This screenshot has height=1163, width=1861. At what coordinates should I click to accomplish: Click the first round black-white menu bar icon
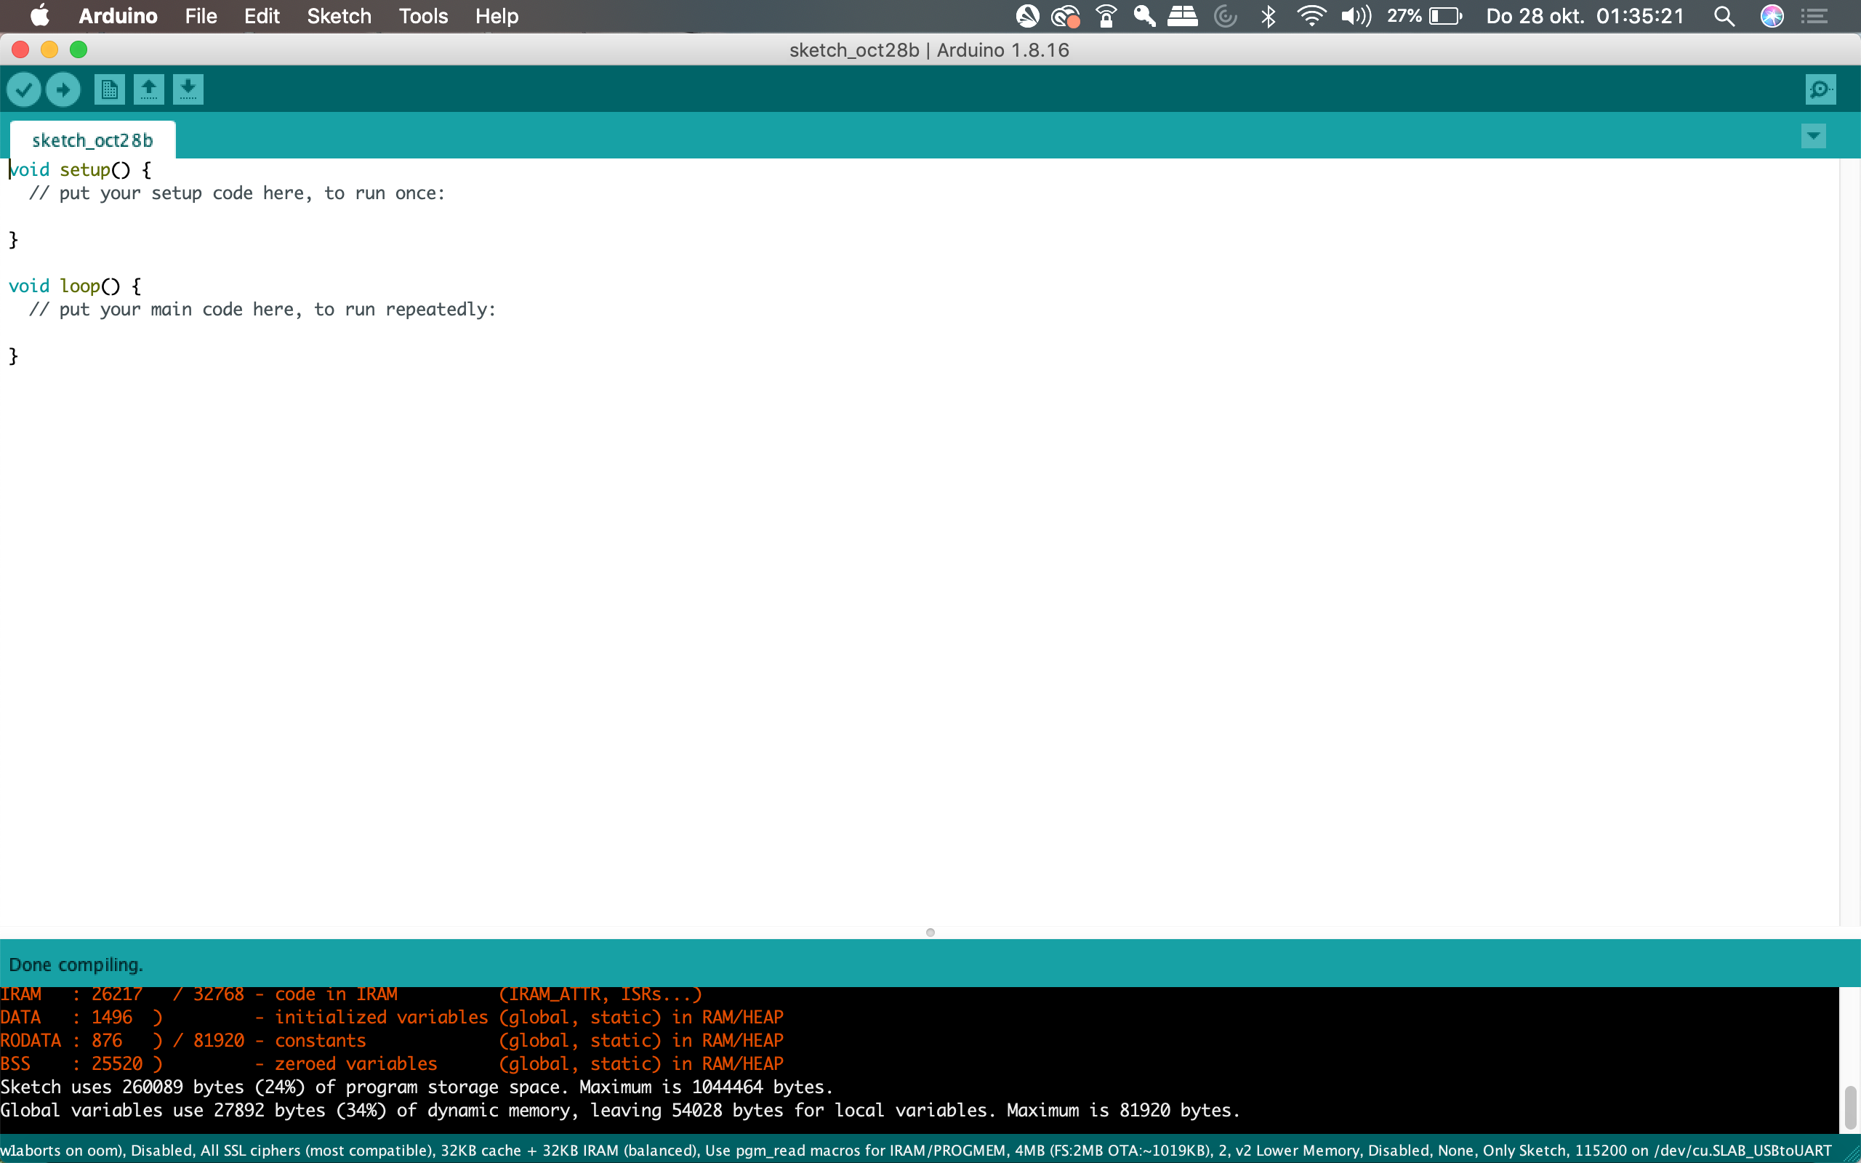click(1027, 16)
